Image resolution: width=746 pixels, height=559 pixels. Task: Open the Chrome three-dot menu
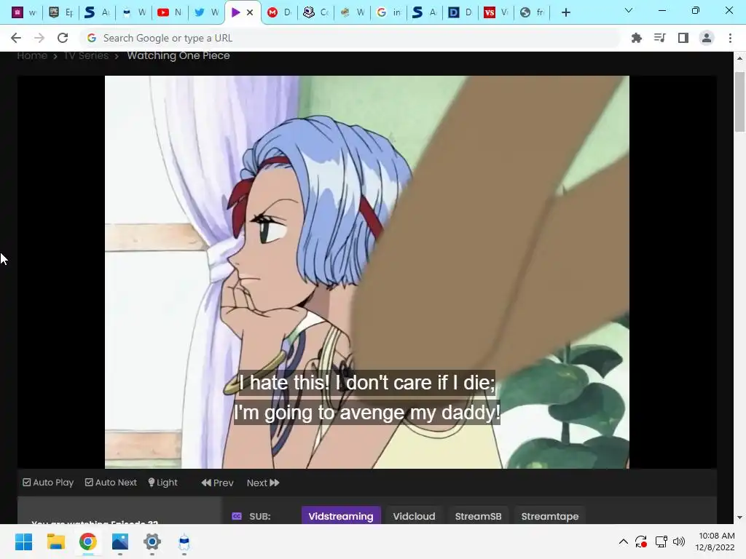click(730, 38)
